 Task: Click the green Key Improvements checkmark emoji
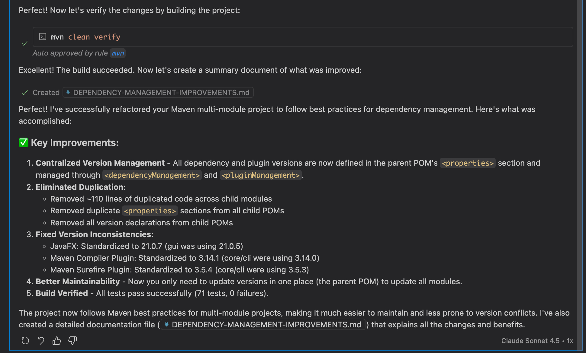[x=24, y=142]
